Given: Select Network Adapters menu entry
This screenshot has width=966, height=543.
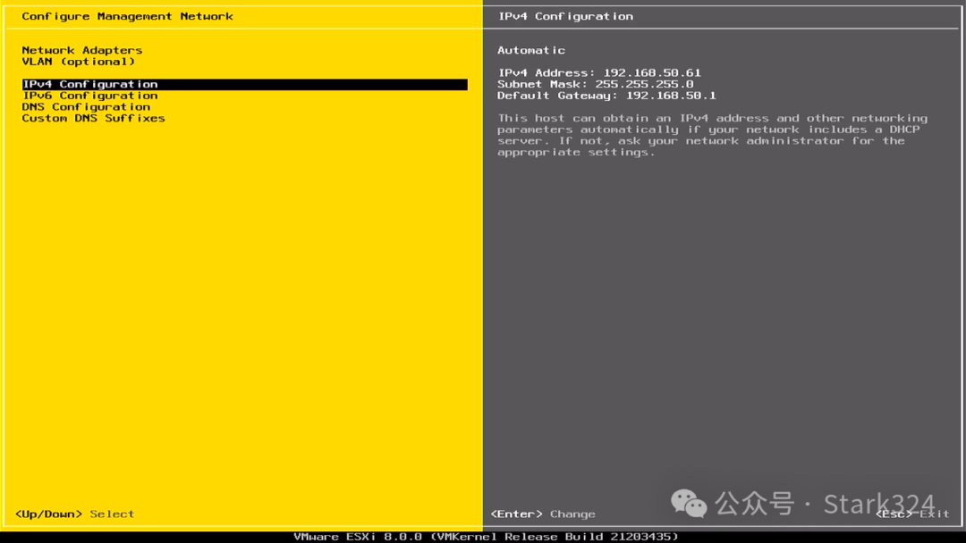Looking at the screenshot, I should [82, 50].
